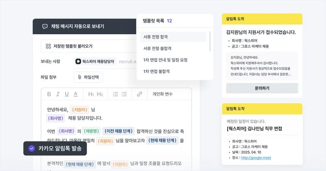
Task: Click the 카카오 알림톡 발송 toast
Action: [55, 148]
